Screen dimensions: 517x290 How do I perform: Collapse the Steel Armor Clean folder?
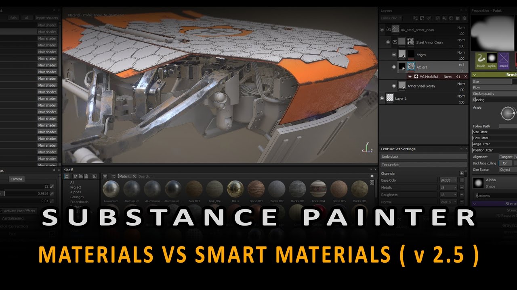pos(395,42)
